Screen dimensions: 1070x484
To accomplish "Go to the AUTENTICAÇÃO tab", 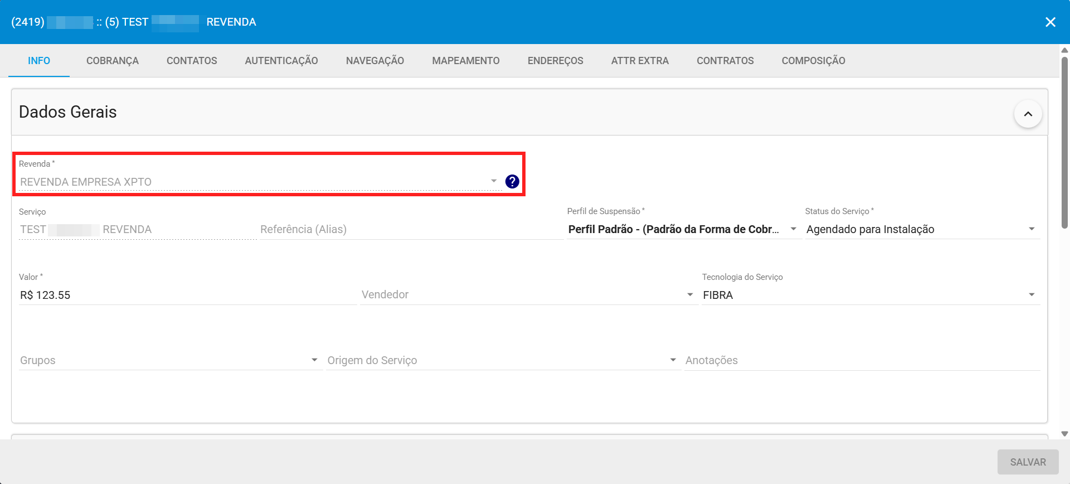I will point(281,61).
